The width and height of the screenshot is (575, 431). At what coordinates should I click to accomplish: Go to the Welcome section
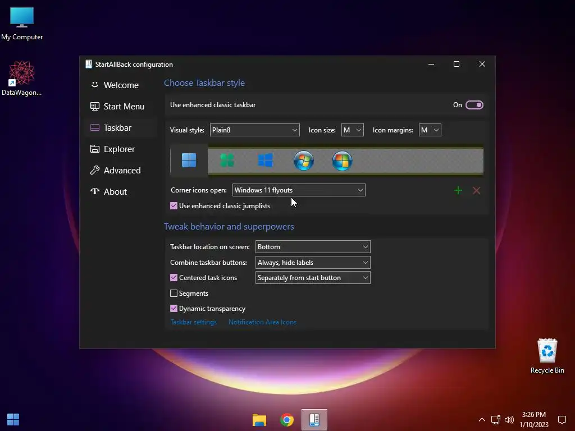121,85
